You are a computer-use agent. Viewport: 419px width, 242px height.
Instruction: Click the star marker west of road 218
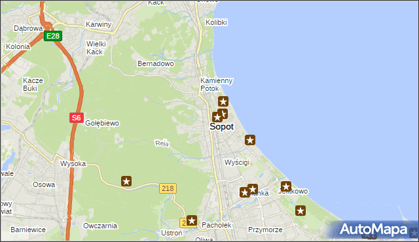(126, 181)
